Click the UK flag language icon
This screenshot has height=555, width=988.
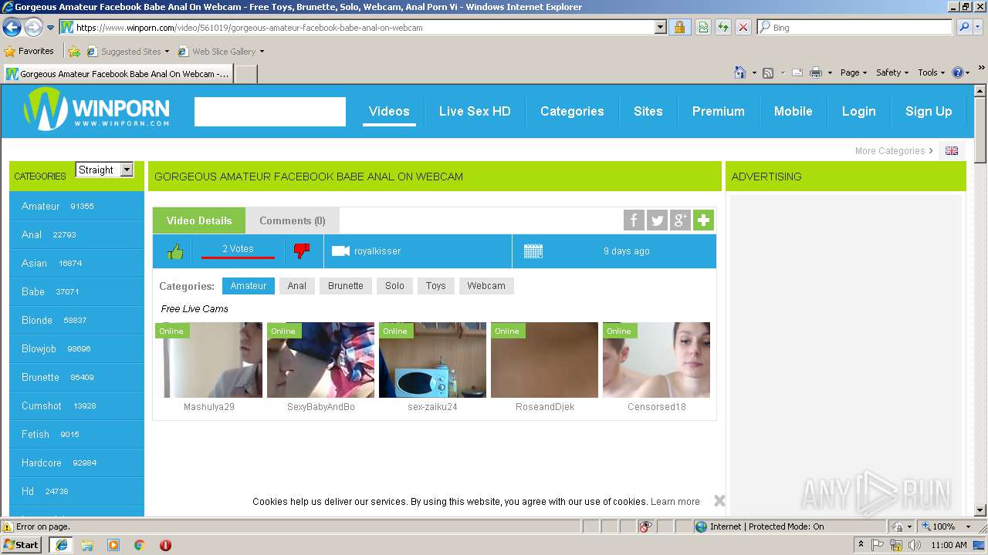click(952, 151)
